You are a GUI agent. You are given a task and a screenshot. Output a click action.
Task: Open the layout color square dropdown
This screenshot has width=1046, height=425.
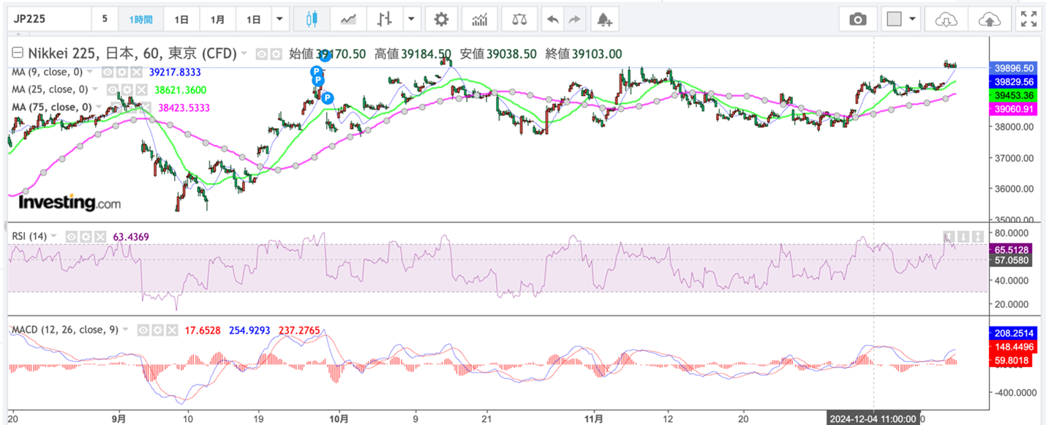coord(901,20)
